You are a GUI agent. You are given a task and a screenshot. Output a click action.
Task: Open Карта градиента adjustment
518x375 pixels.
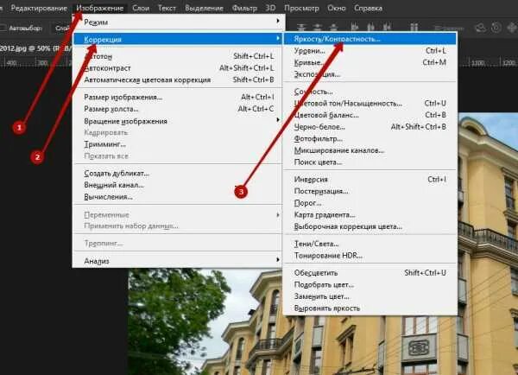coord(370,214)
